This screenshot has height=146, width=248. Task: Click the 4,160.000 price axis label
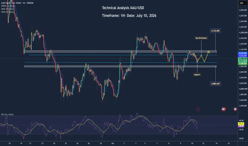[x=243, y=44]
